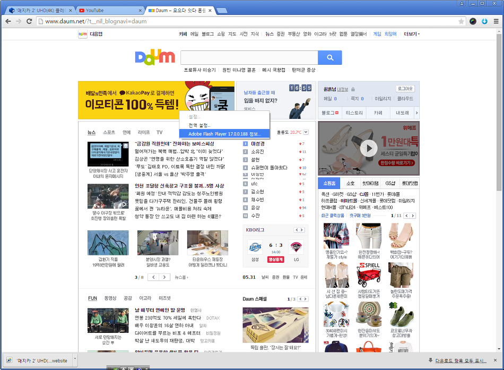Click the Daum search input field
This screenshot has width=504, height=370.
[249, 57]
